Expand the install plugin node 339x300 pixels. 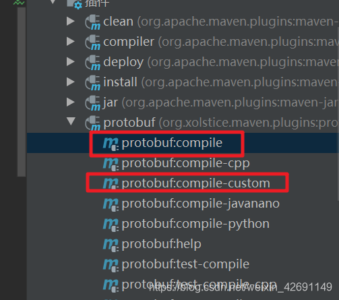click(x=71, y=82)
